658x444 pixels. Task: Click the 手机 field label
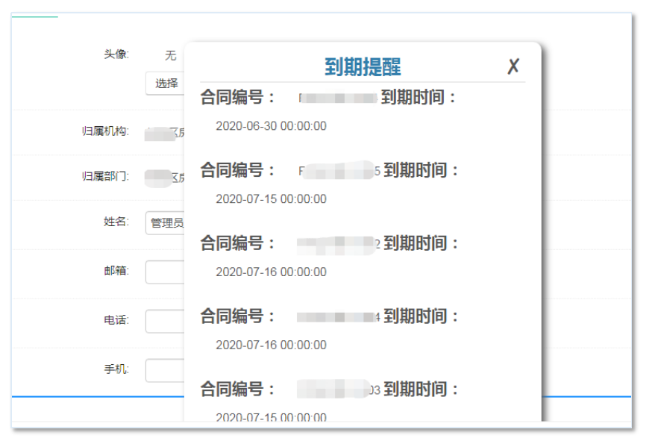(116, 369)
